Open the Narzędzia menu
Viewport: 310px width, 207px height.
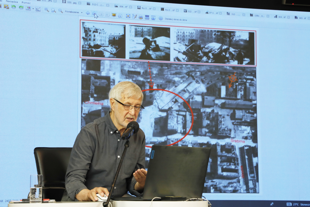pos(12,2)
